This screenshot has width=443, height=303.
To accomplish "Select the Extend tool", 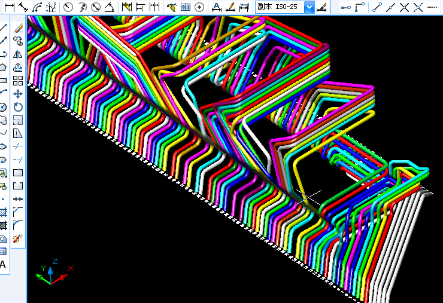I will click(18, 160).
